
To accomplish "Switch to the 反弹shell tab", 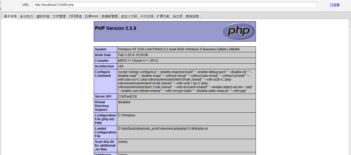I will coord(92,16).
